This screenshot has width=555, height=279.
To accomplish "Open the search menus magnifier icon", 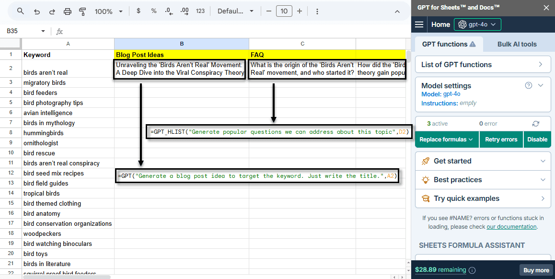I will (x=21, y=12).
